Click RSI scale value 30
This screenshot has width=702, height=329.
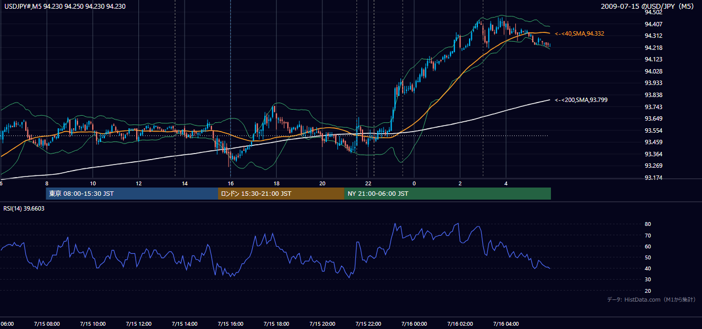[648, 280]
